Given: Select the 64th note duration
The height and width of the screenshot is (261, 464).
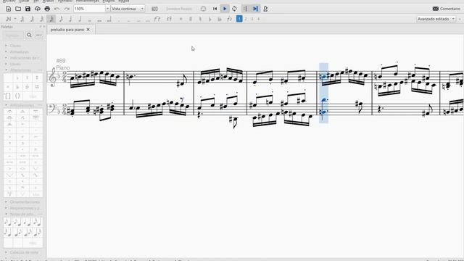Looking at the screenshot, I should click(x=32, y=19).
